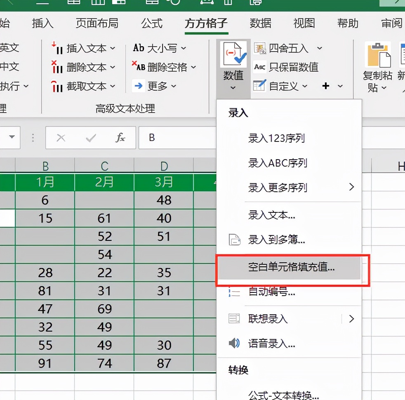Click the 四舍五入 tool icon
The height and width of the screenshot is (400, 405).
click(260, 48)
